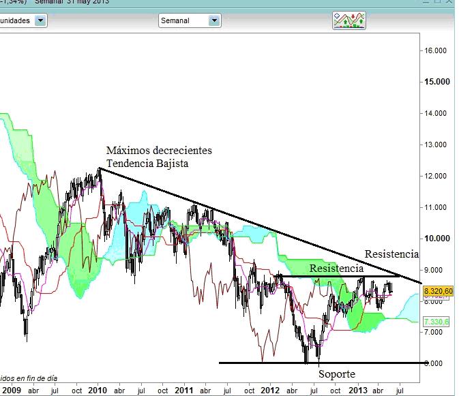Click the green value label 7.330,6
Screen dimensions: 459x396
(436, 322)
